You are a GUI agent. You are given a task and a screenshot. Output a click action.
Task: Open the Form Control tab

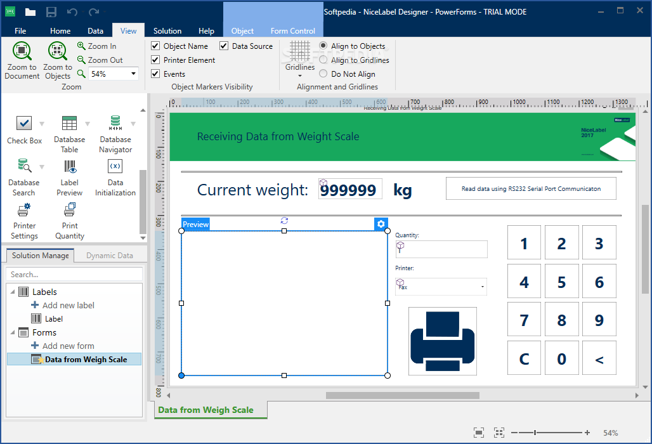(293, 31)
